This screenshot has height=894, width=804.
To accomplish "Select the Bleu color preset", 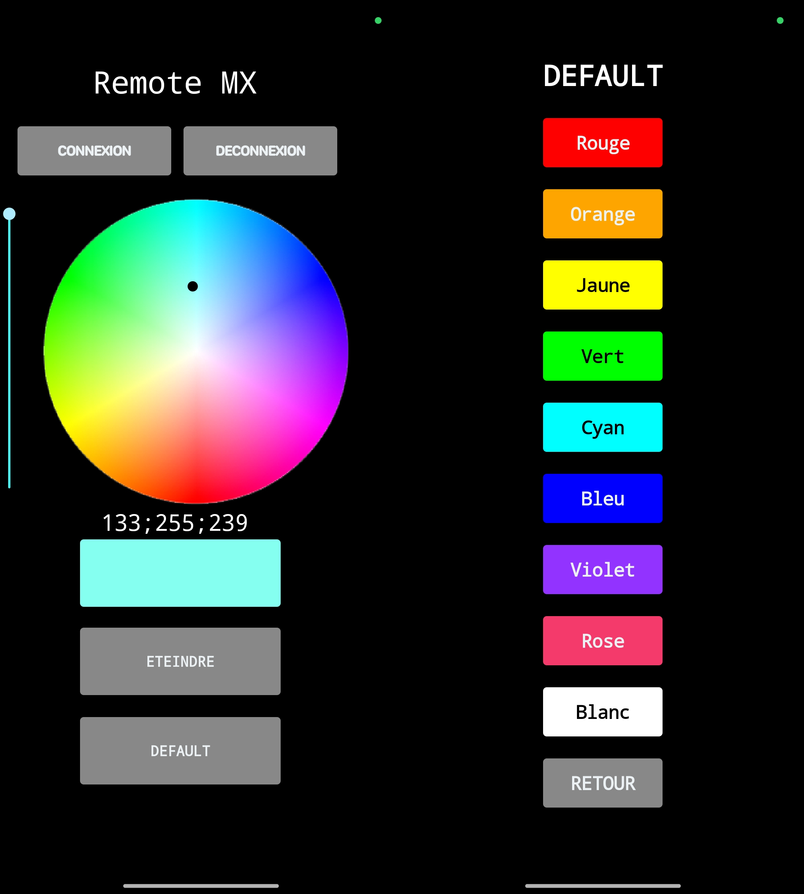I will (x=602, y=498).
